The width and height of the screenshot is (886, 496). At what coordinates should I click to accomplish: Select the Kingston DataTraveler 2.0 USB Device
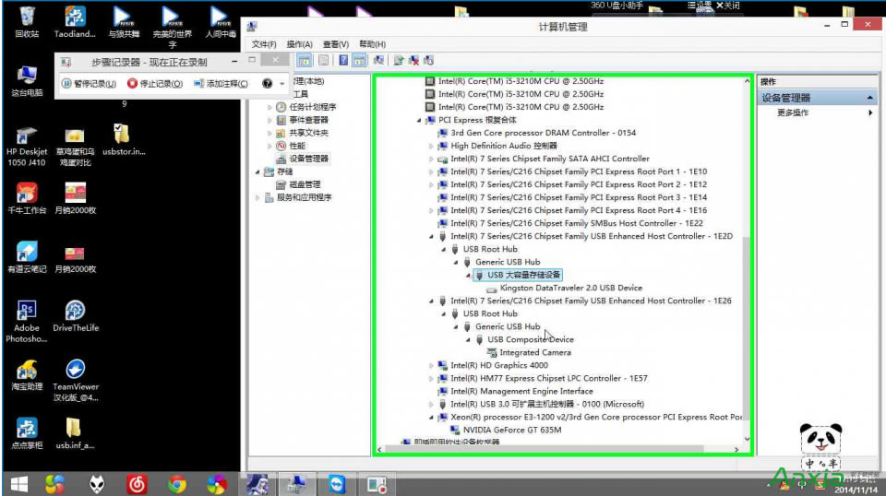(x=570, y=288)
